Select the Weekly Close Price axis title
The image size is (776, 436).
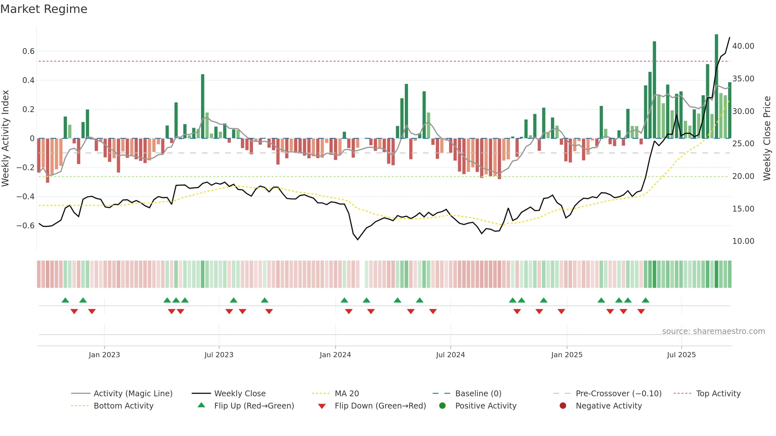coord(767,138)
